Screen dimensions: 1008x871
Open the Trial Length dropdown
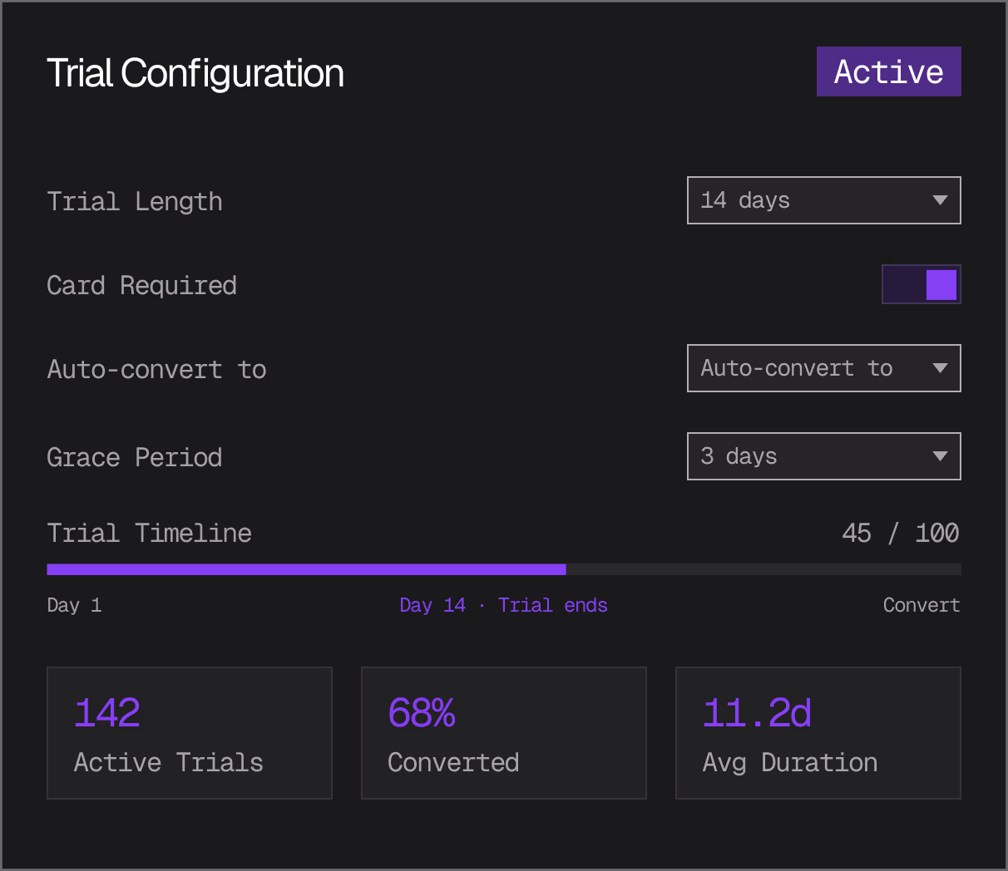coord(811,200)
